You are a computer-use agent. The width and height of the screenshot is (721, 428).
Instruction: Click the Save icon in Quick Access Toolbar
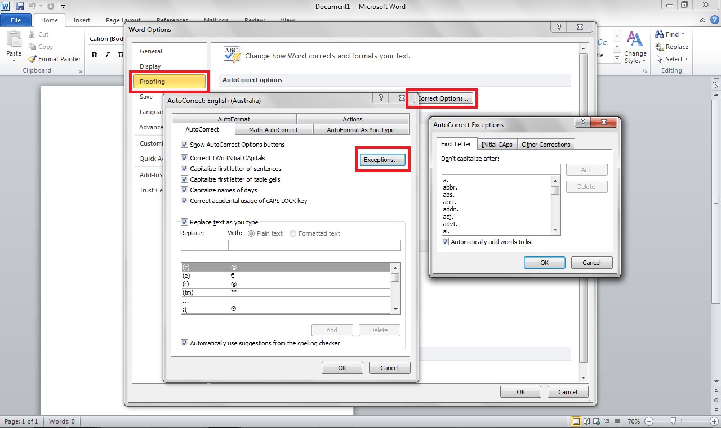[20, 7]
